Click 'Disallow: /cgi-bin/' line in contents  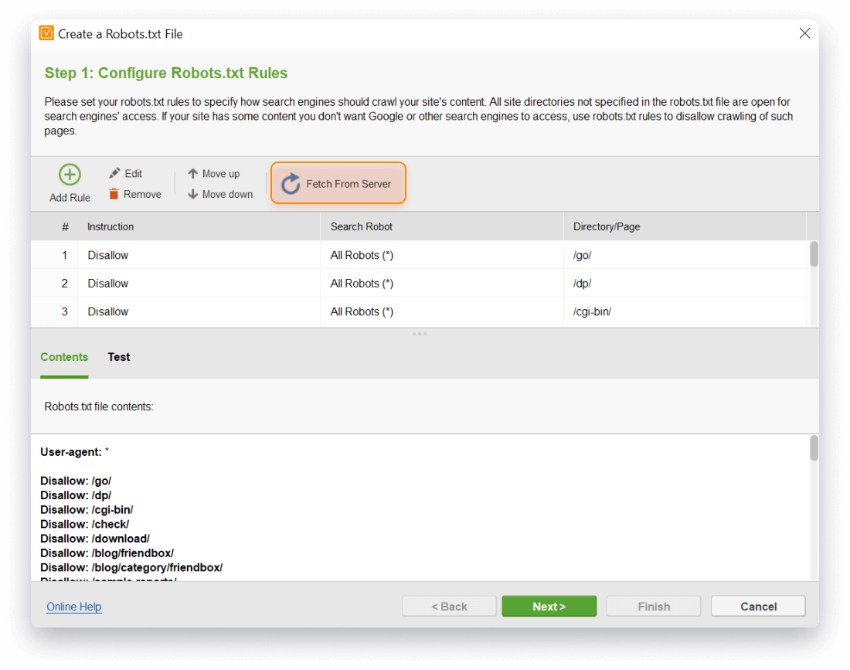(87, 509)
